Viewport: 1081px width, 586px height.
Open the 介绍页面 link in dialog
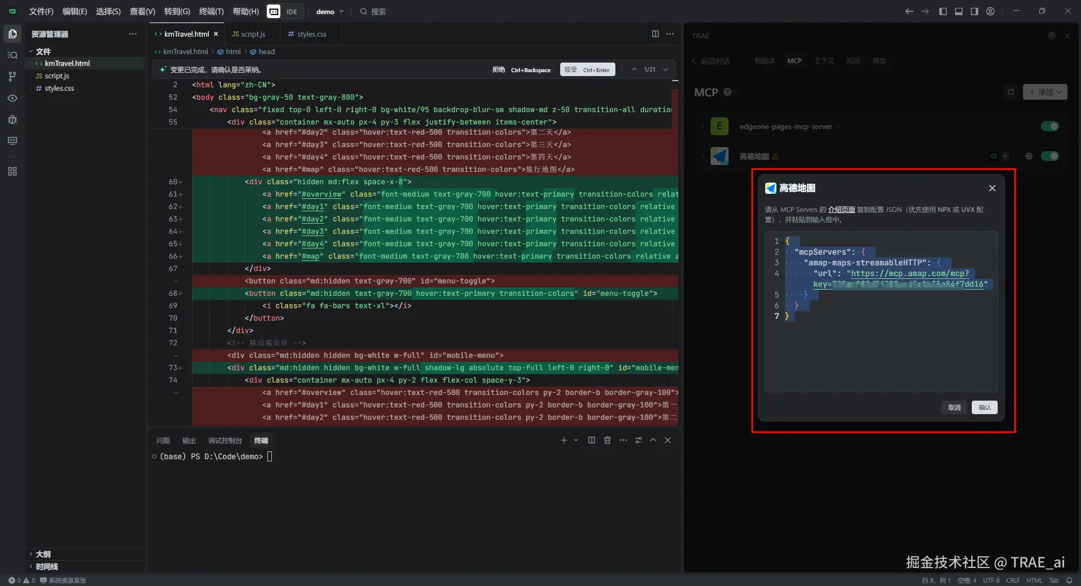(x=841, y=210)
